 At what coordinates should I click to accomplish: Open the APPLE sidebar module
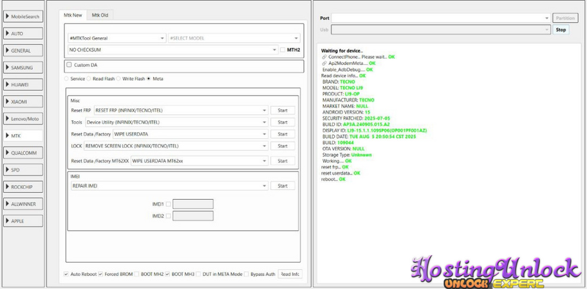[23, 221]
